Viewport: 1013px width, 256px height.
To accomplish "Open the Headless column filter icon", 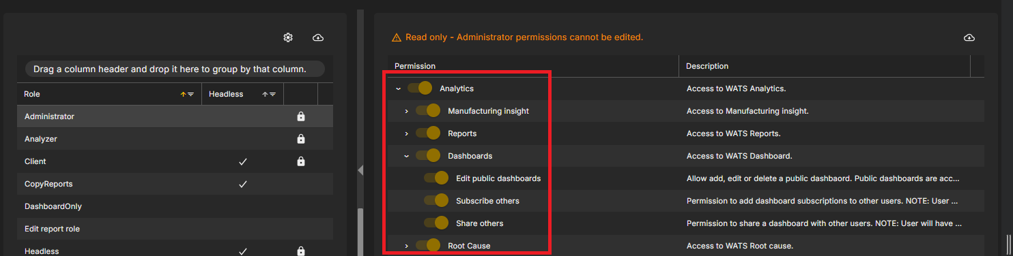I will (x=272, y=94).
